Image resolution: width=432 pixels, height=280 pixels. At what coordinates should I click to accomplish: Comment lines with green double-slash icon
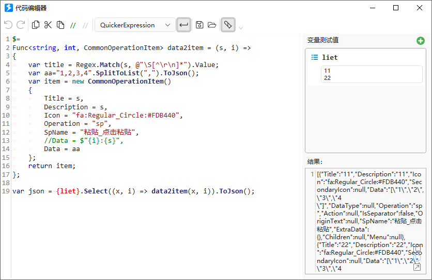pos(73,26)
